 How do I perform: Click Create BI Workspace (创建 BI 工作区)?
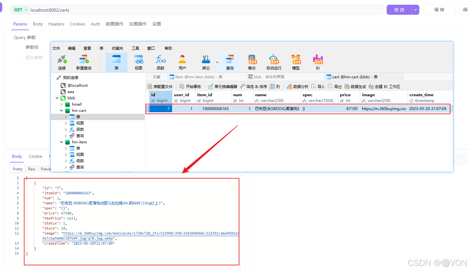(x=384, y=86)
